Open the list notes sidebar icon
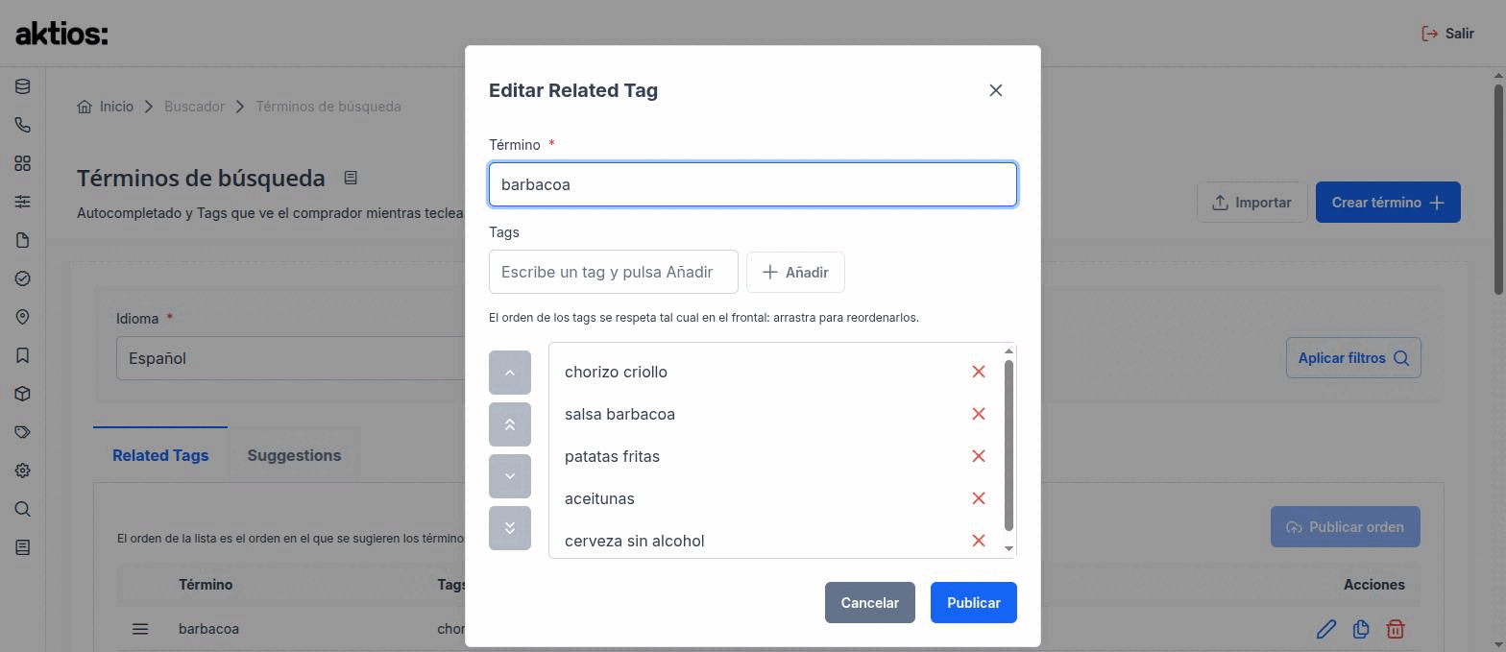Image resolution: width=1506 pixels, height=652 pixels. [x=22, y=547]
